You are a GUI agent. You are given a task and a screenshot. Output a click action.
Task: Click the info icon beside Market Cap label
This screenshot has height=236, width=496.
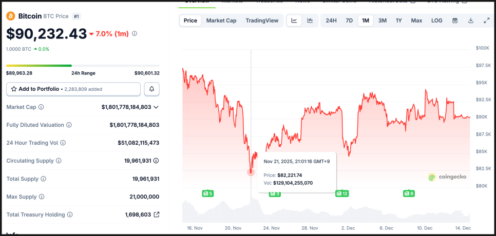click(x=41, y=107)
